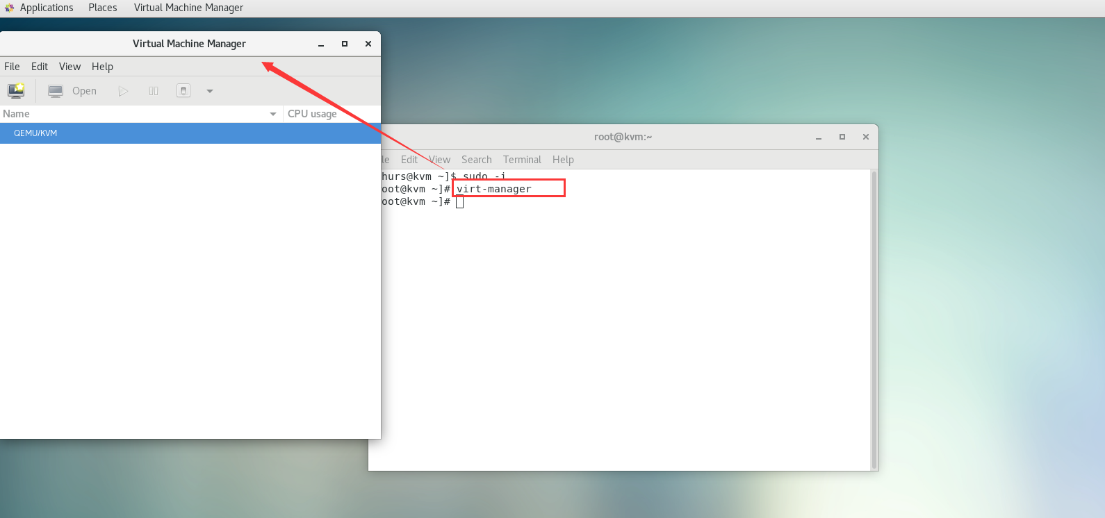Minimize the Virtual Machine Manager window
1105x518 pixels.
click(x=321, y=44)
